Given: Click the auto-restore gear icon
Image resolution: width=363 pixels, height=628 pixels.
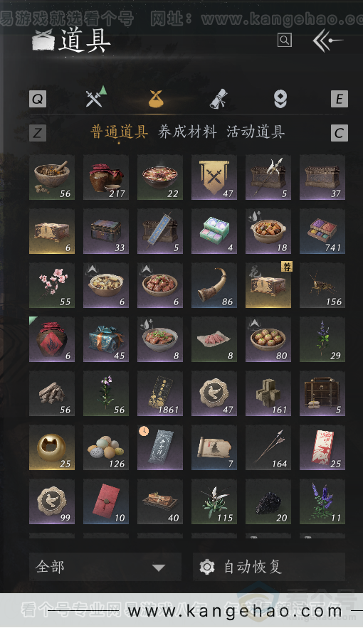Looking at the screenshot, I should [207, 567].
